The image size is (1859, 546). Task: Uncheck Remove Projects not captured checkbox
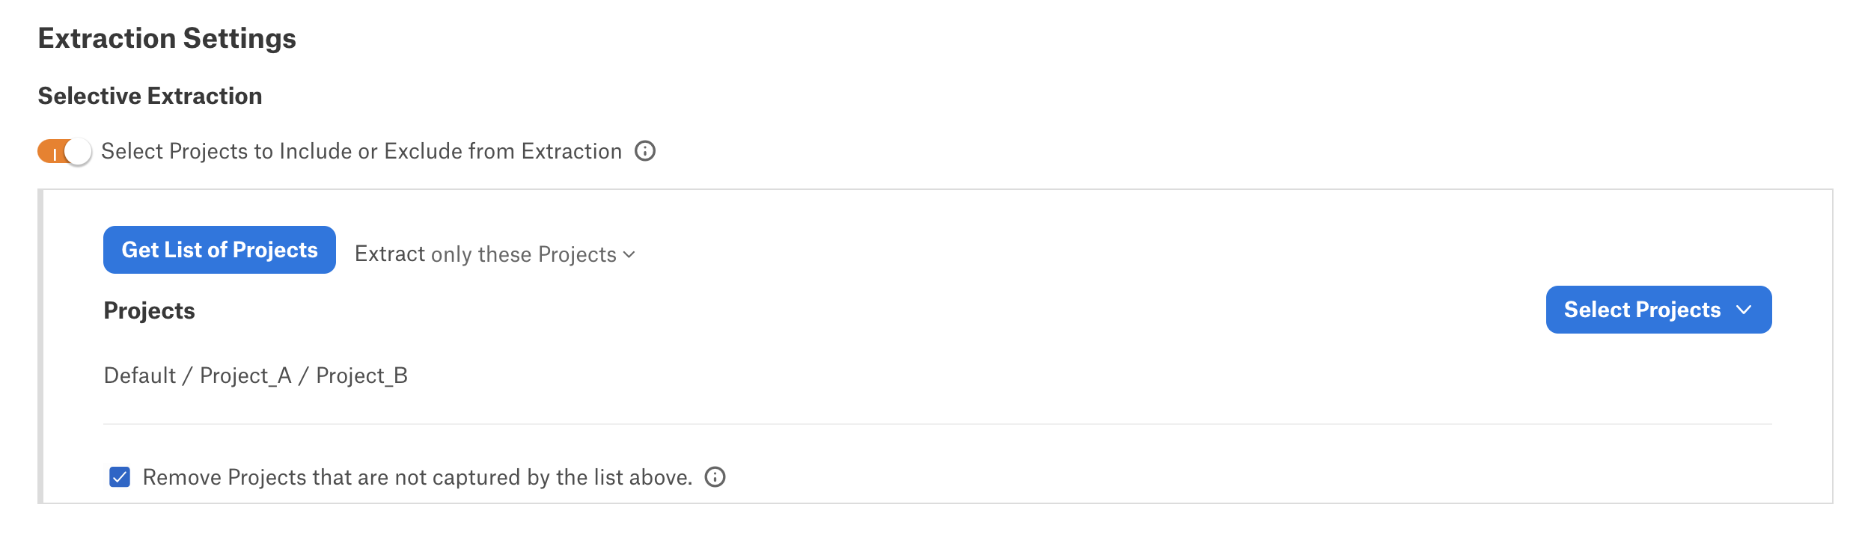click(x=120, y=477)
